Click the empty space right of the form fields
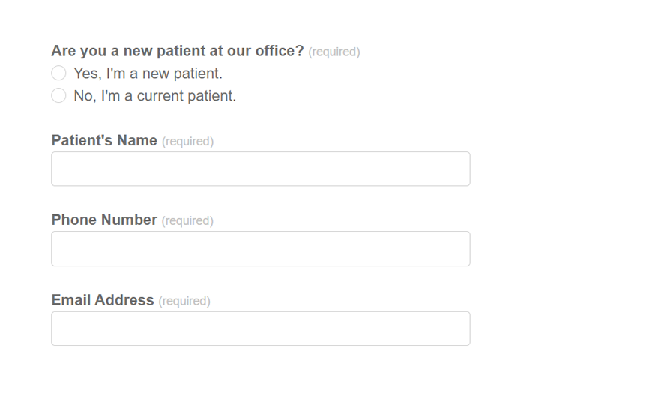The height and width of the screenshot is (405, 664). (x=562, y=225)
